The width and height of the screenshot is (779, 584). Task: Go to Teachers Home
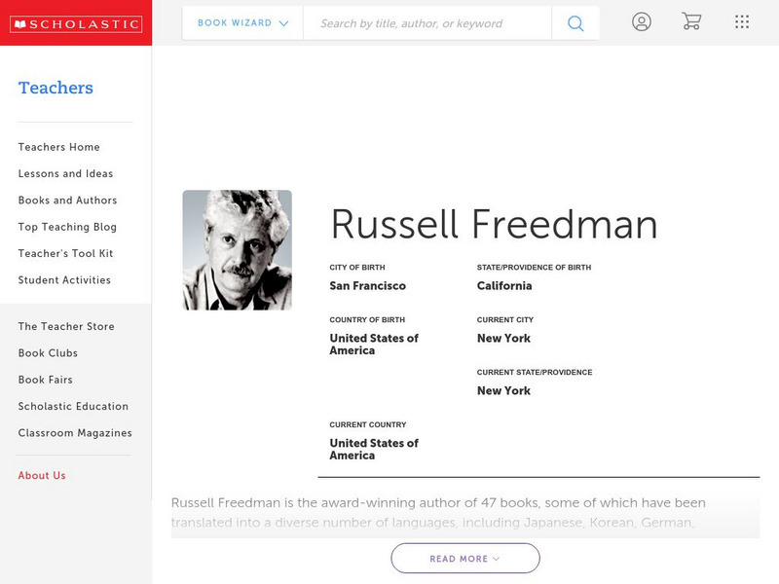click(59, 147)
